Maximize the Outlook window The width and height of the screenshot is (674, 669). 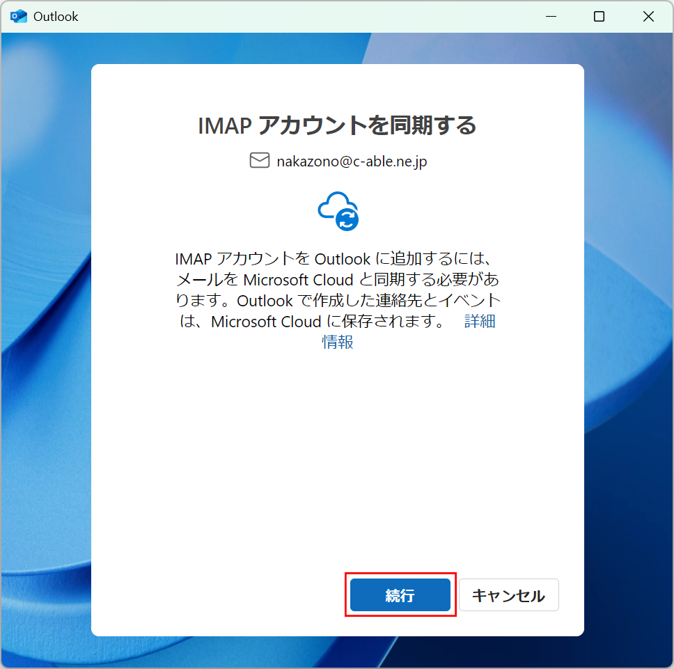pos(599,16)
